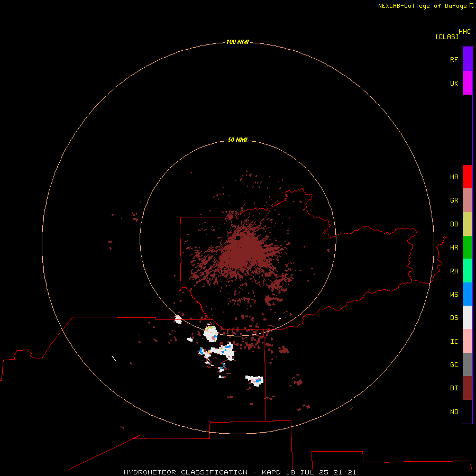Click the RF purple legend swatch
476x476 pixels.
tap(467, 59)
